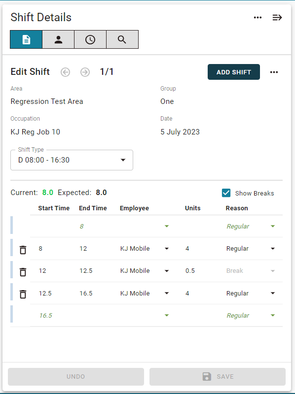
Task: Open the magnifier search tab
Action: tap(122, 39)
